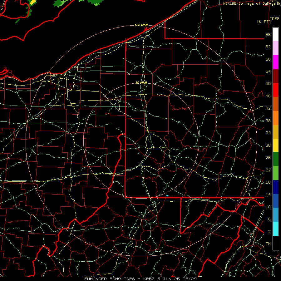Click the legend value '50'
This screenshot has width=281, height=281.
pyautogui.click(x=268, y=84)
